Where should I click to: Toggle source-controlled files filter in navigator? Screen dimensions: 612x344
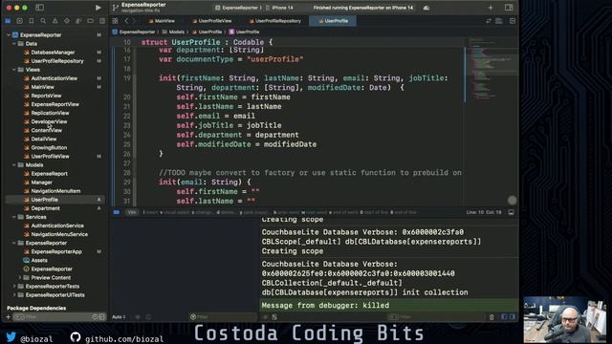tap(102, 317)
